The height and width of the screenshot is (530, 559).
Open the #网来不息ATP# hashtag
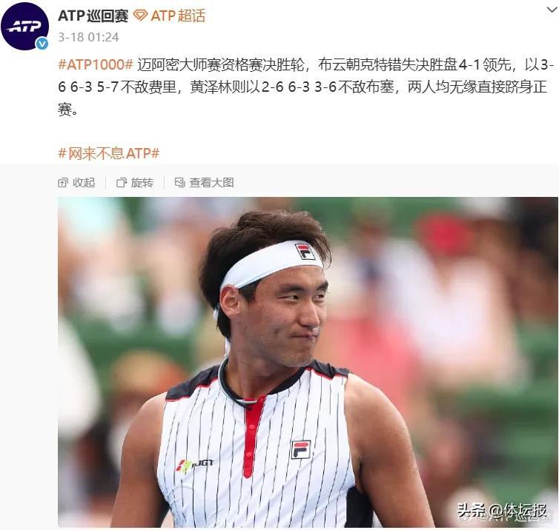click(x=109, y=153)
